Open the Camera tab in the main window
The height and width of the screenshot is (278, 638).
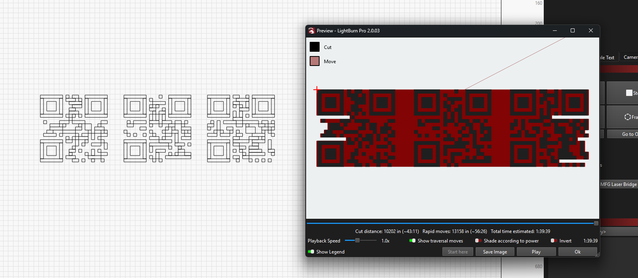click(x=630, y=57)
